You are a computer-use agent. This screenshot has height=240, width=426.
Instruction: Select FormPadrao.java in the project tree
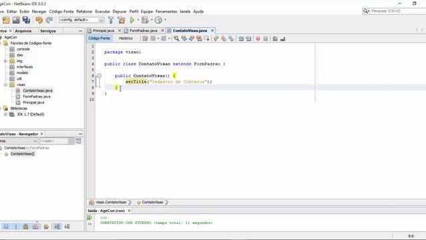pyautogui.click(x=37, y=97)
